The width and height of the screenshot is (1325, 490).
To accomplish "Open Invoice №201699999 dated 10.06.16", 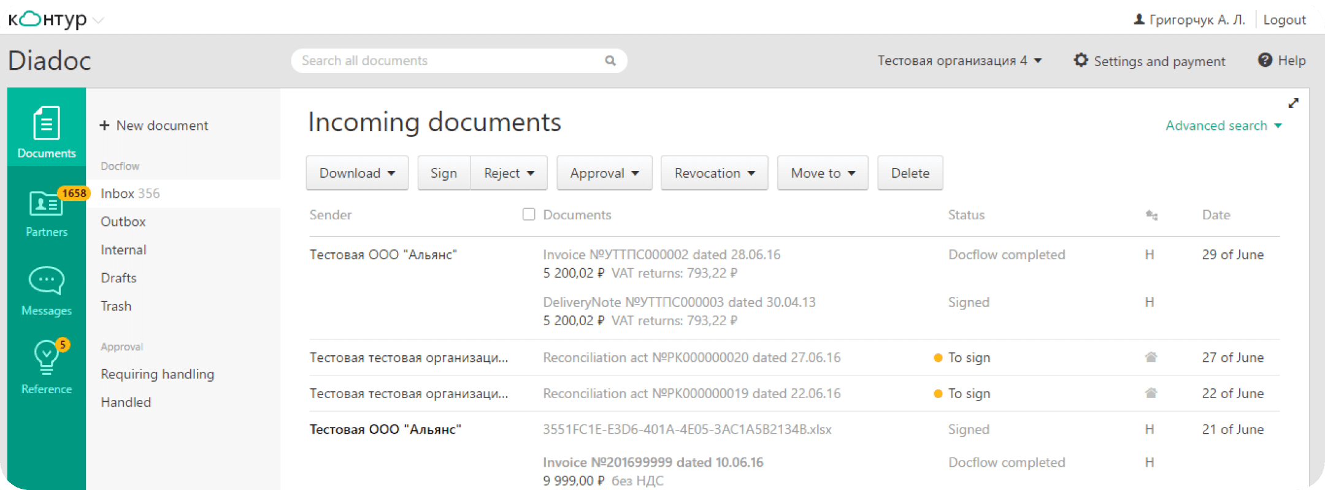I will click(653, 462).
